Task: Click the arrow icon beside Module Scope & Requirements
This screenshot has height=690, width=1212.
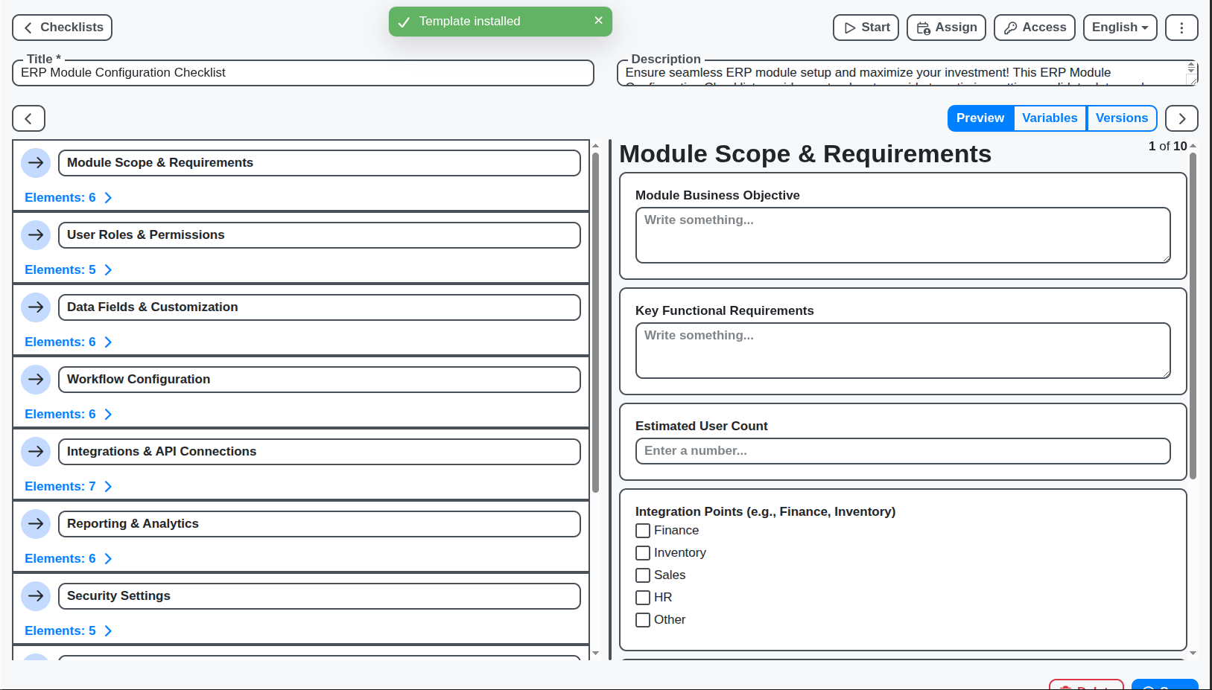Action: (x=35, y=162)
